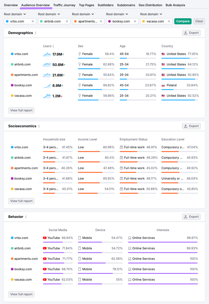Click info icon next to Demographics title

(x=36, y=33)
